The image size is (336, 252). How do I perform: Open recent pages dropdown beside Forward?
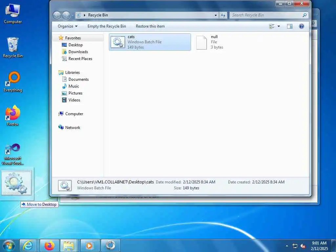pos(73,15)
